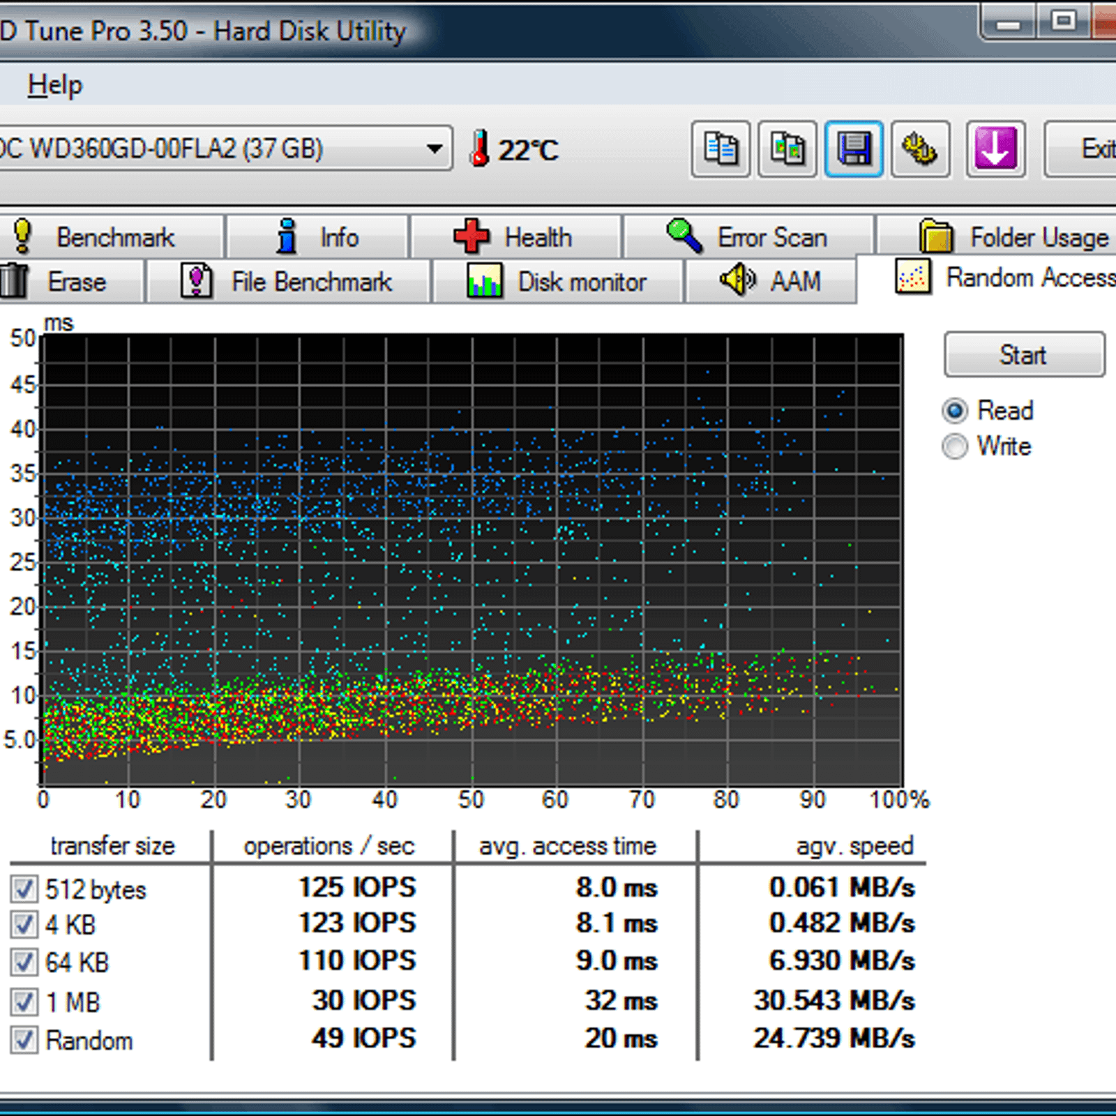Click the 24.739 MB/s speed value
The height and width of the screenshot is (1116, 1116).
coord(834,1039)
